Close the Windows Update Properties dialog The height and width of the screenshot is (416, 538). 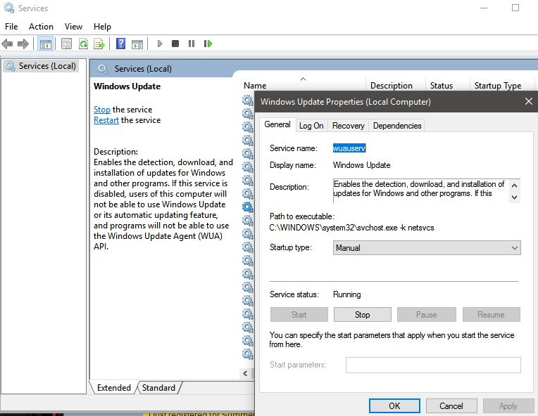click(x=528, y=101)
